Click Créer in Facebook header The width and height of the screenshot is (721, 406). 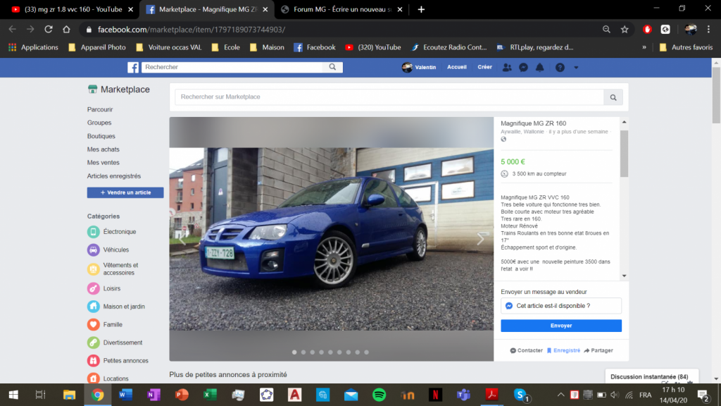(x=484, y=67)
